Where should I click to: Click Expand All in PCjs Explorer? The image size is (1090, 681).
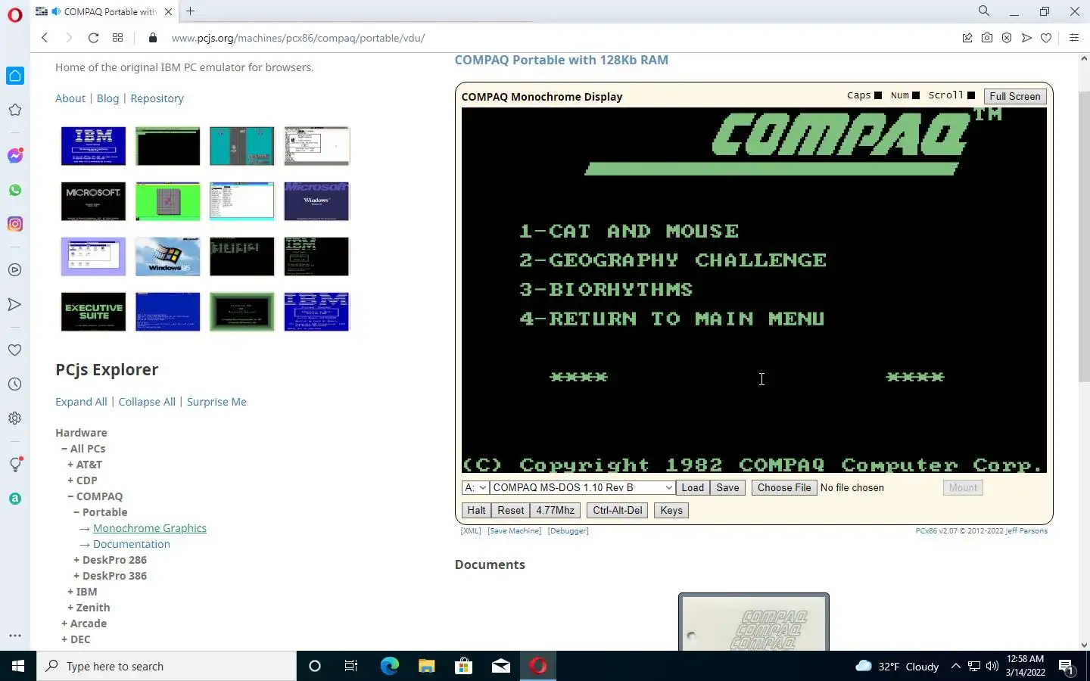click(x=81, y=402)
